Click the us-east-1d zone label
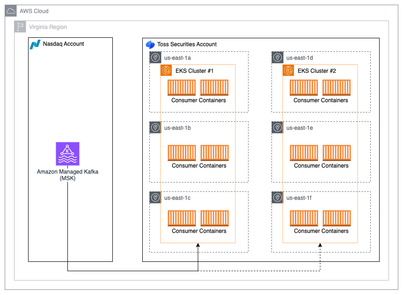Screen dimensions: 403x295 click(x=300, y=58)
